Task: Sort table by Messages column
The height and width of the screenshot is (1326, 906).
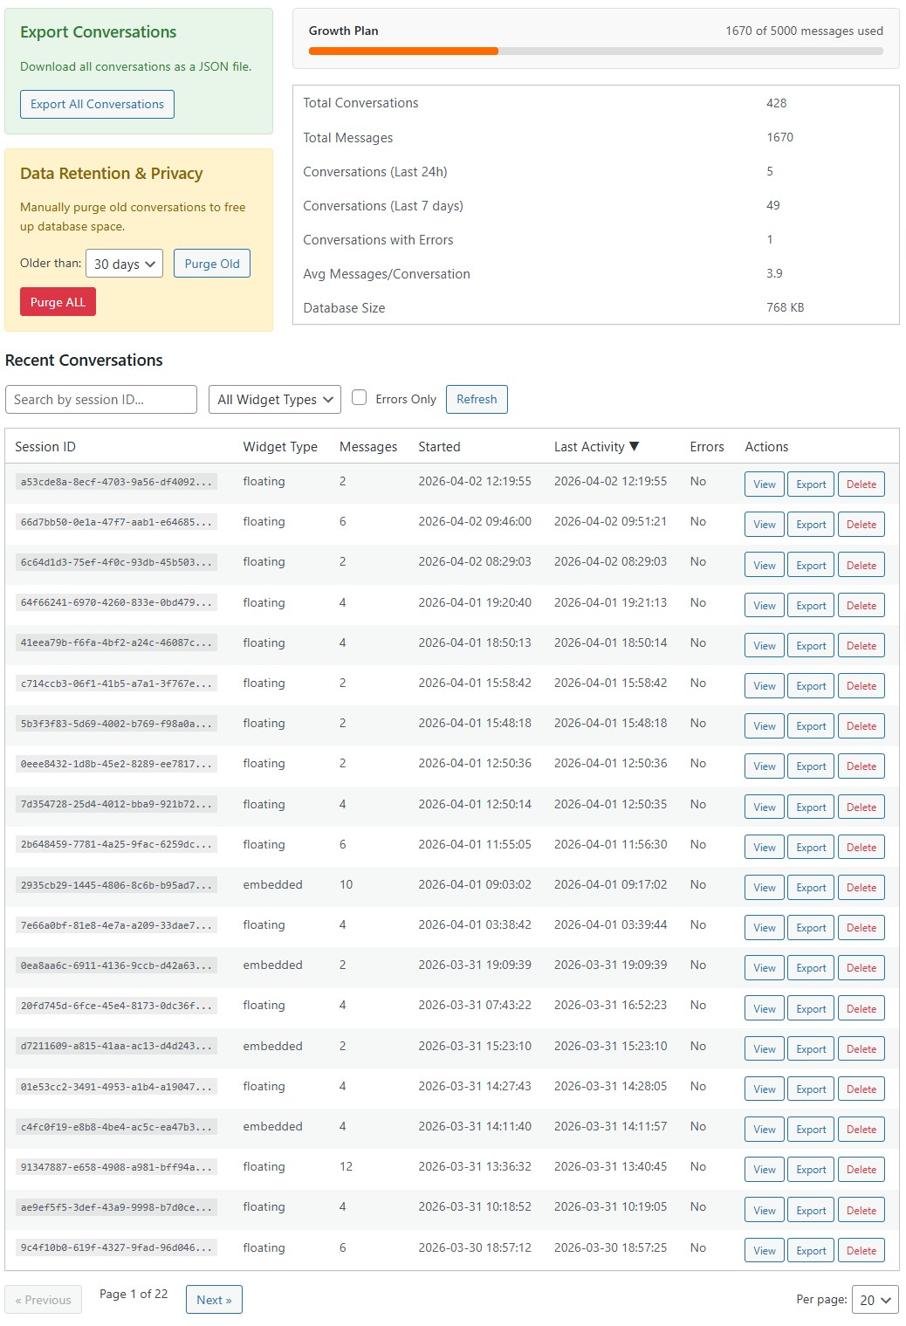Action: 367,447
